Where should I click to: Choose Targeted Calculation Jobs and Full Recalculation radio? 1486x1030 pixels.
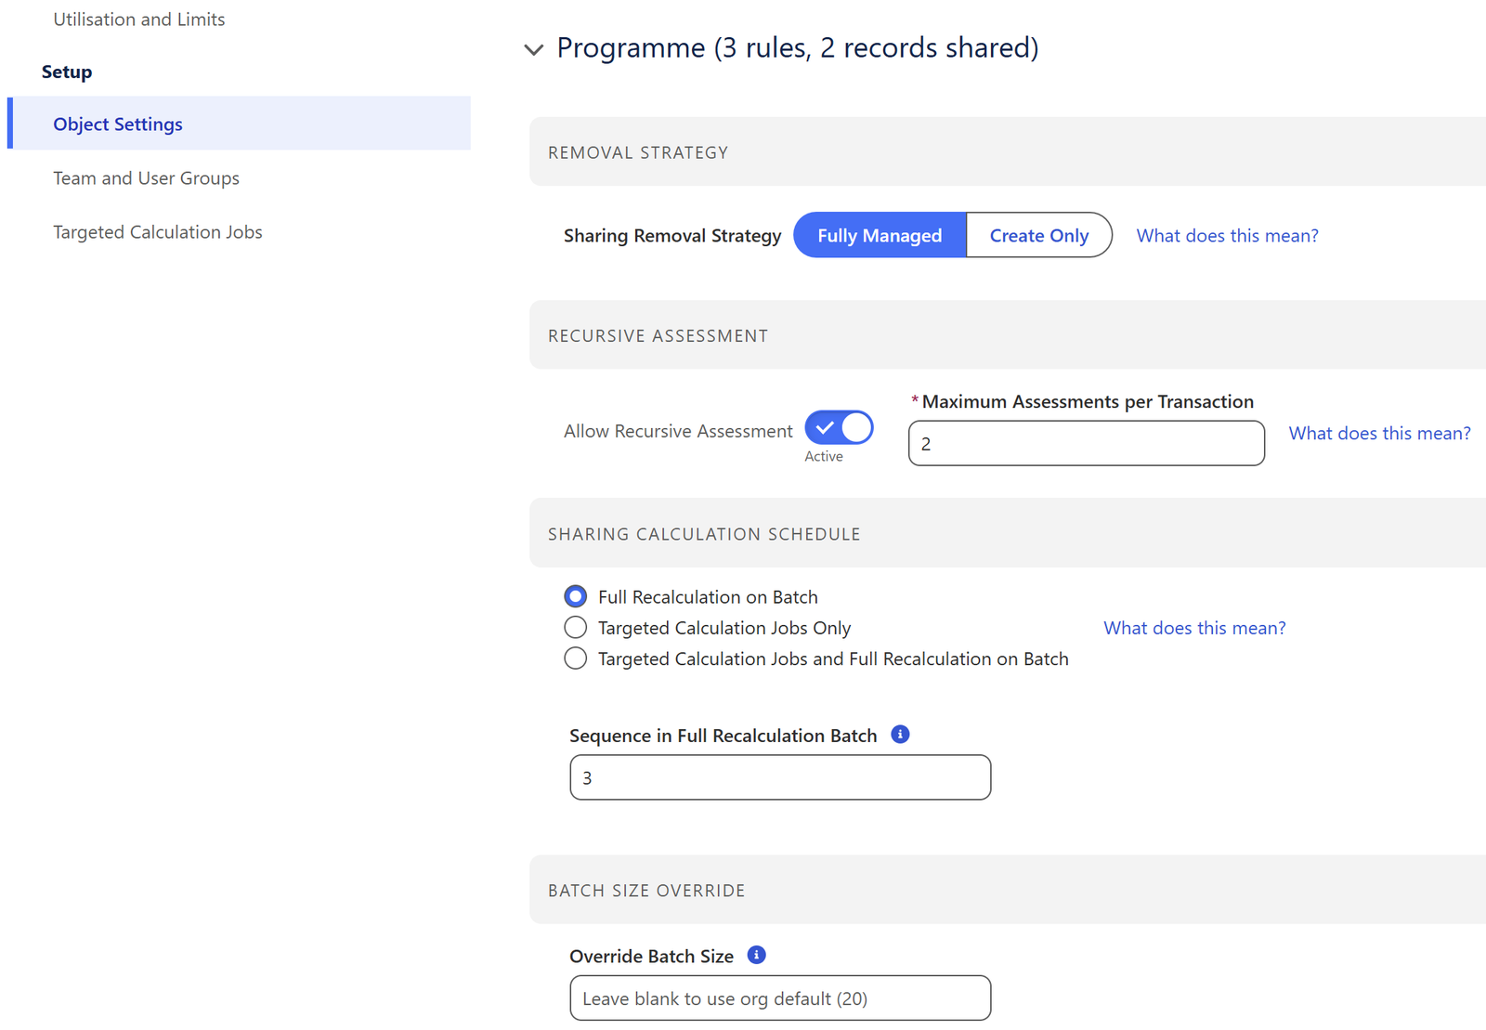[576, 658]
